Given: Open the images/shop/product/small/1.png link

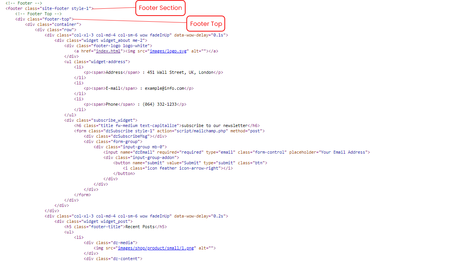Looking at the screenshot, I should point(157,248).
